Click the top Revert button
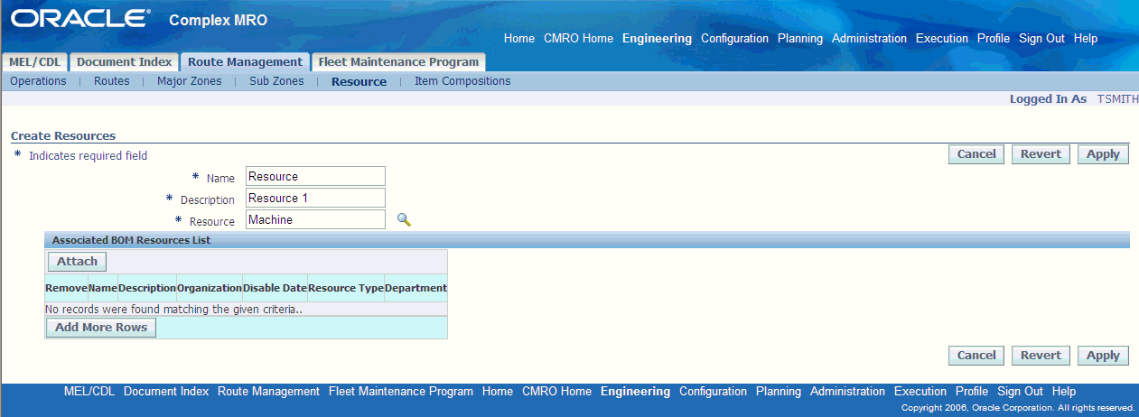The image size is (1139, 417). [1041, 154]
